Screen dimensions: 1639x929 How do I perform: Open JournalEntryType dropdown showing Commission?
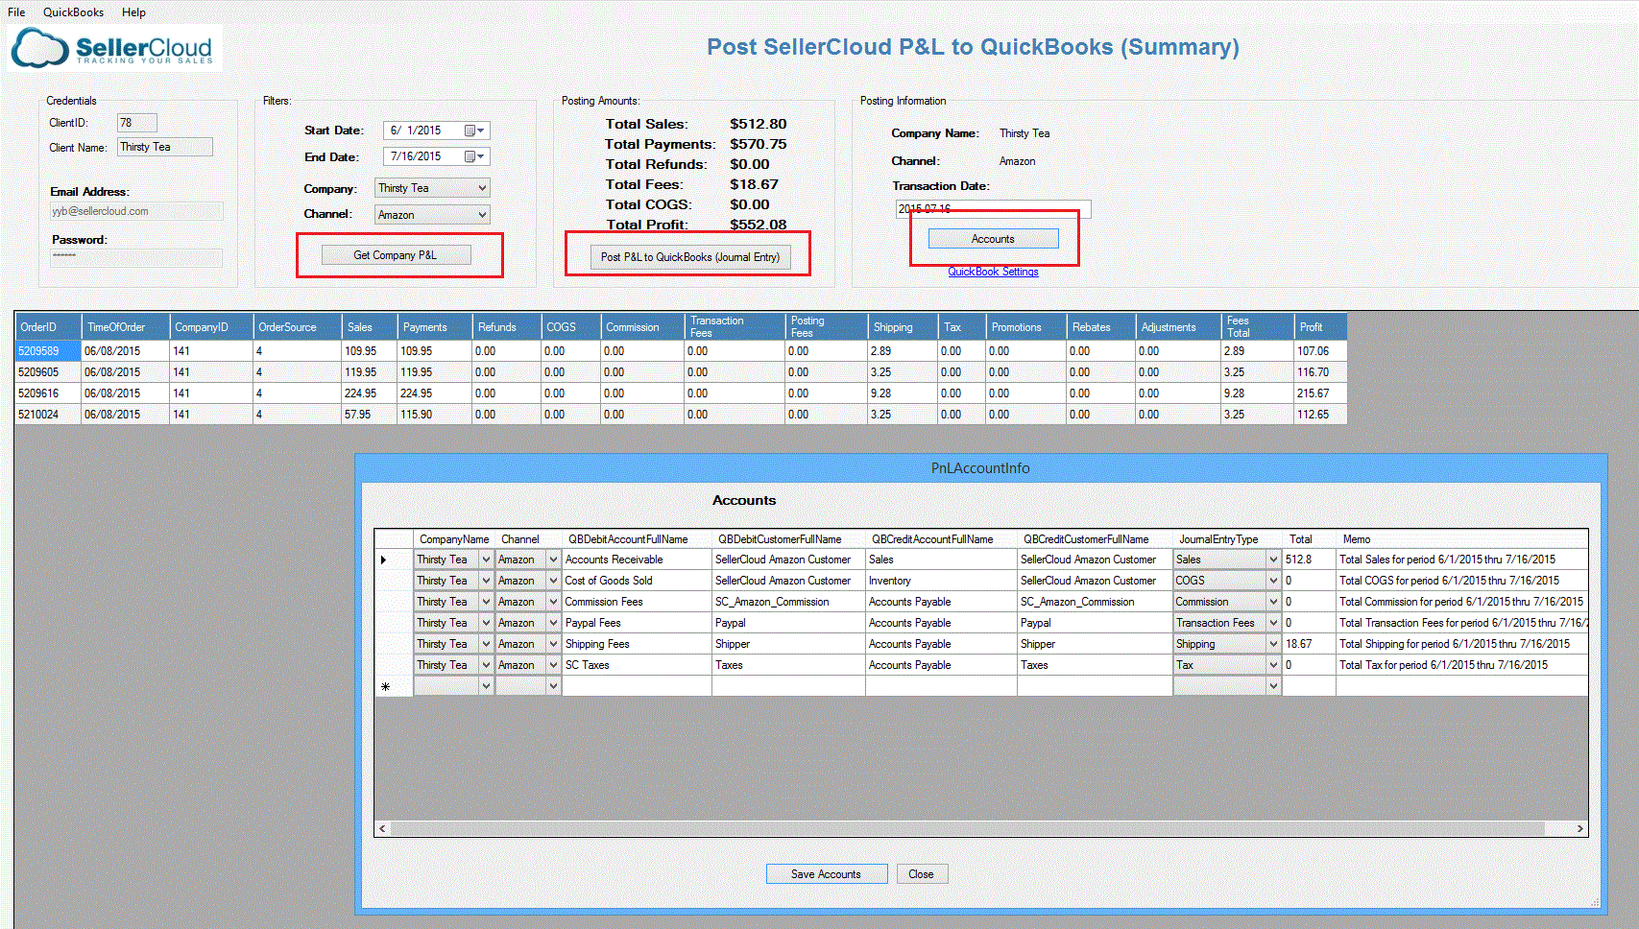tap(1273, 602)
